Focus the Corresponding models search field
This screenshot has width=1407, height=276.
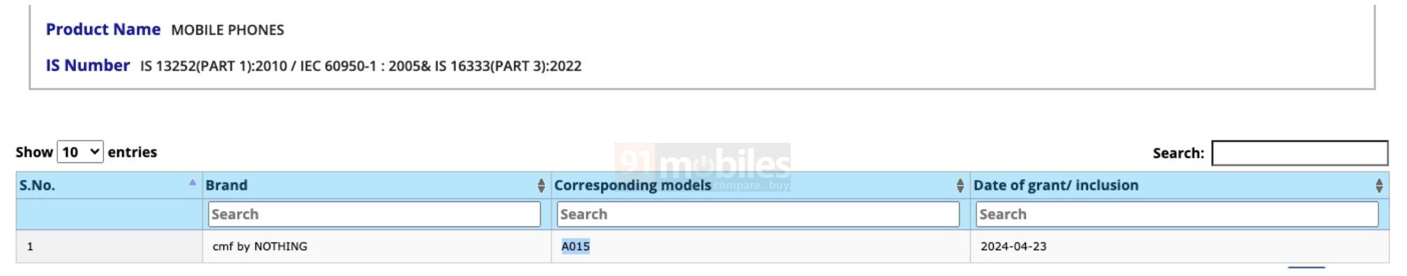click(759, 214)
